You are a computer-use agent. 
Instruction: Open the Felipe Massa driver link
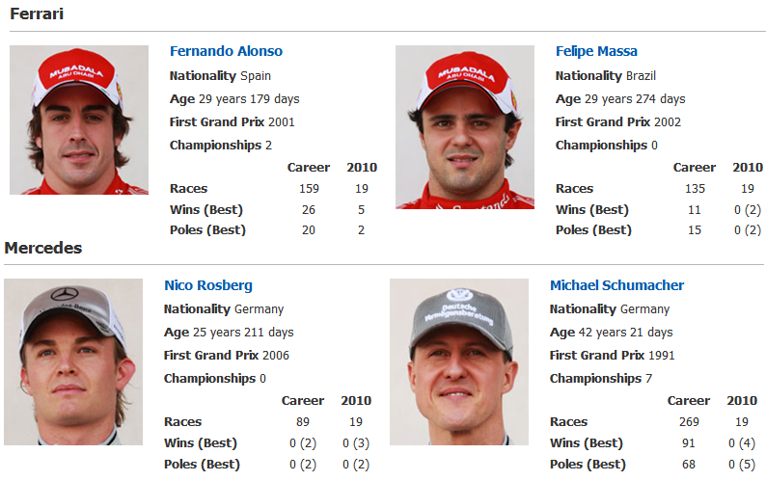pos(596,51)
